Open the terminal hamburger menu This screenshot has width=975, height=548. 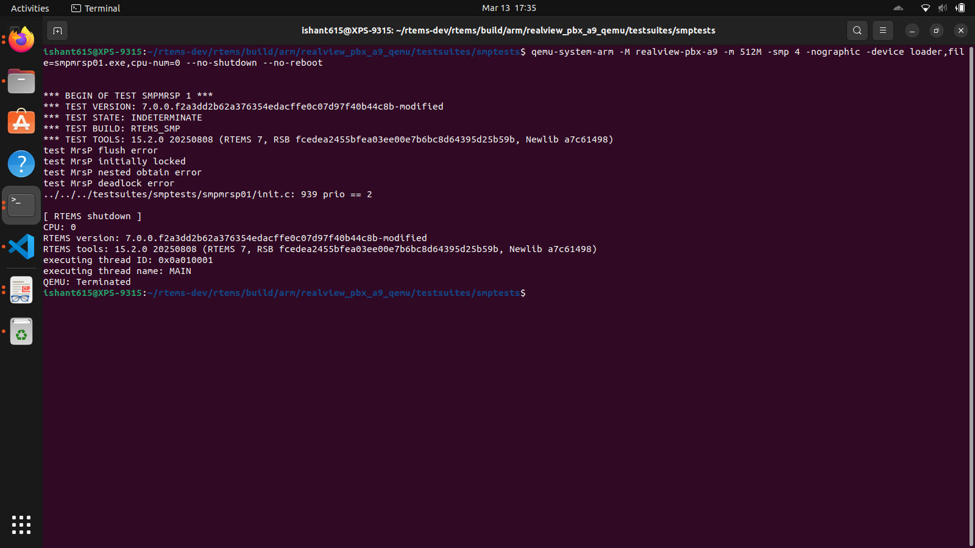(882, 30)
